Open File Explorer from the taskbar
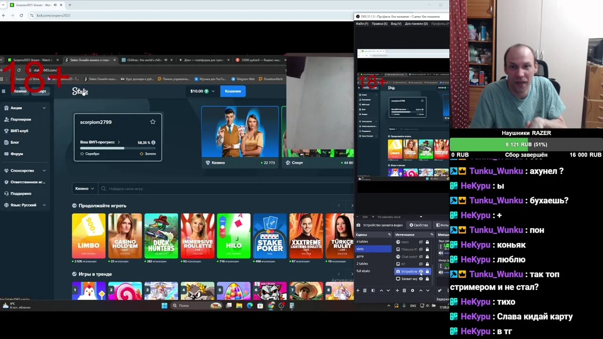This screenshot has width=603, height=339. [x=239, y=306]
